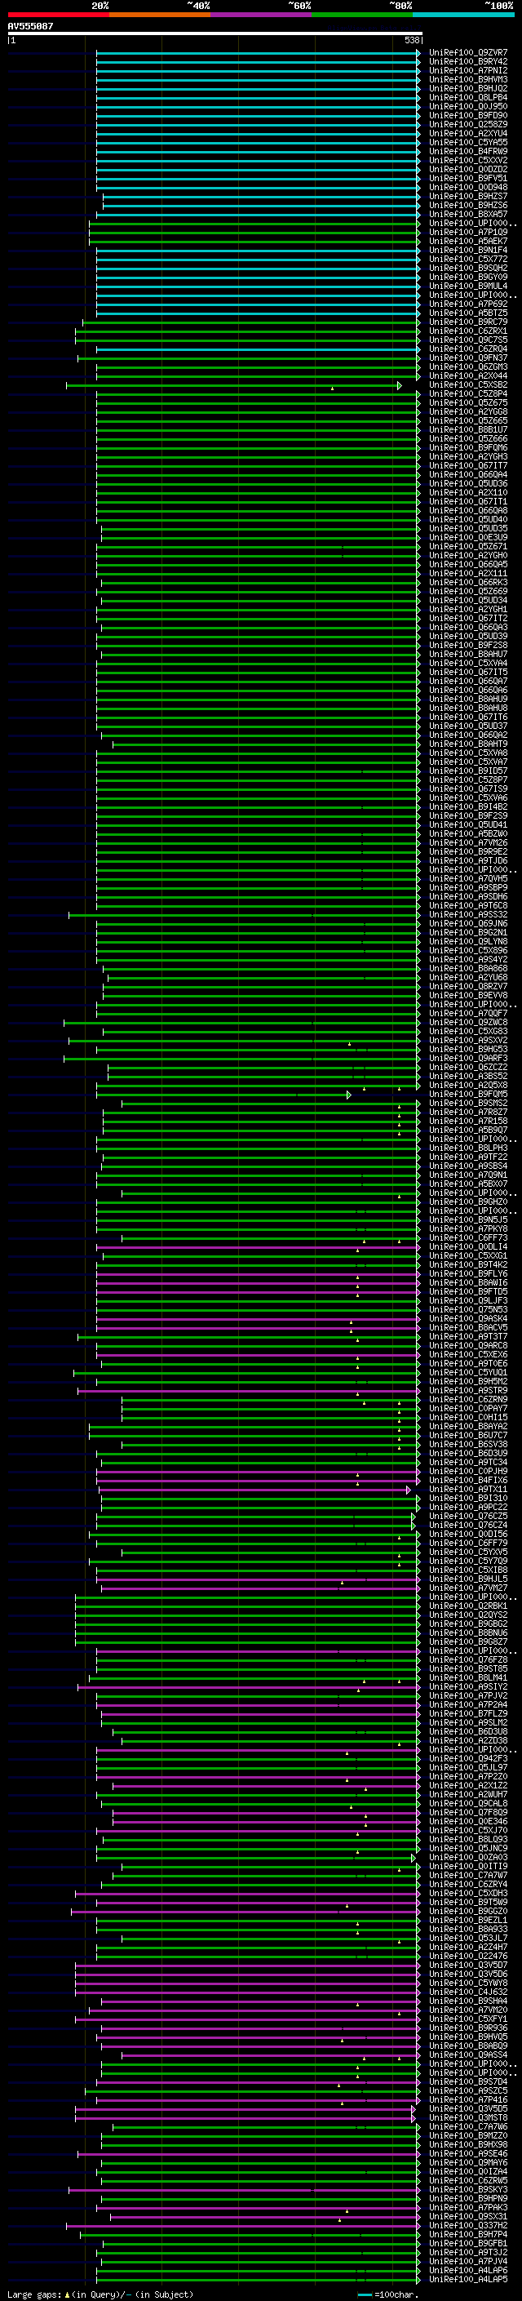Select the UniRef100_A7P1Q9 label
This screenshot has width=522, height=2301.
tap(468, 233)
